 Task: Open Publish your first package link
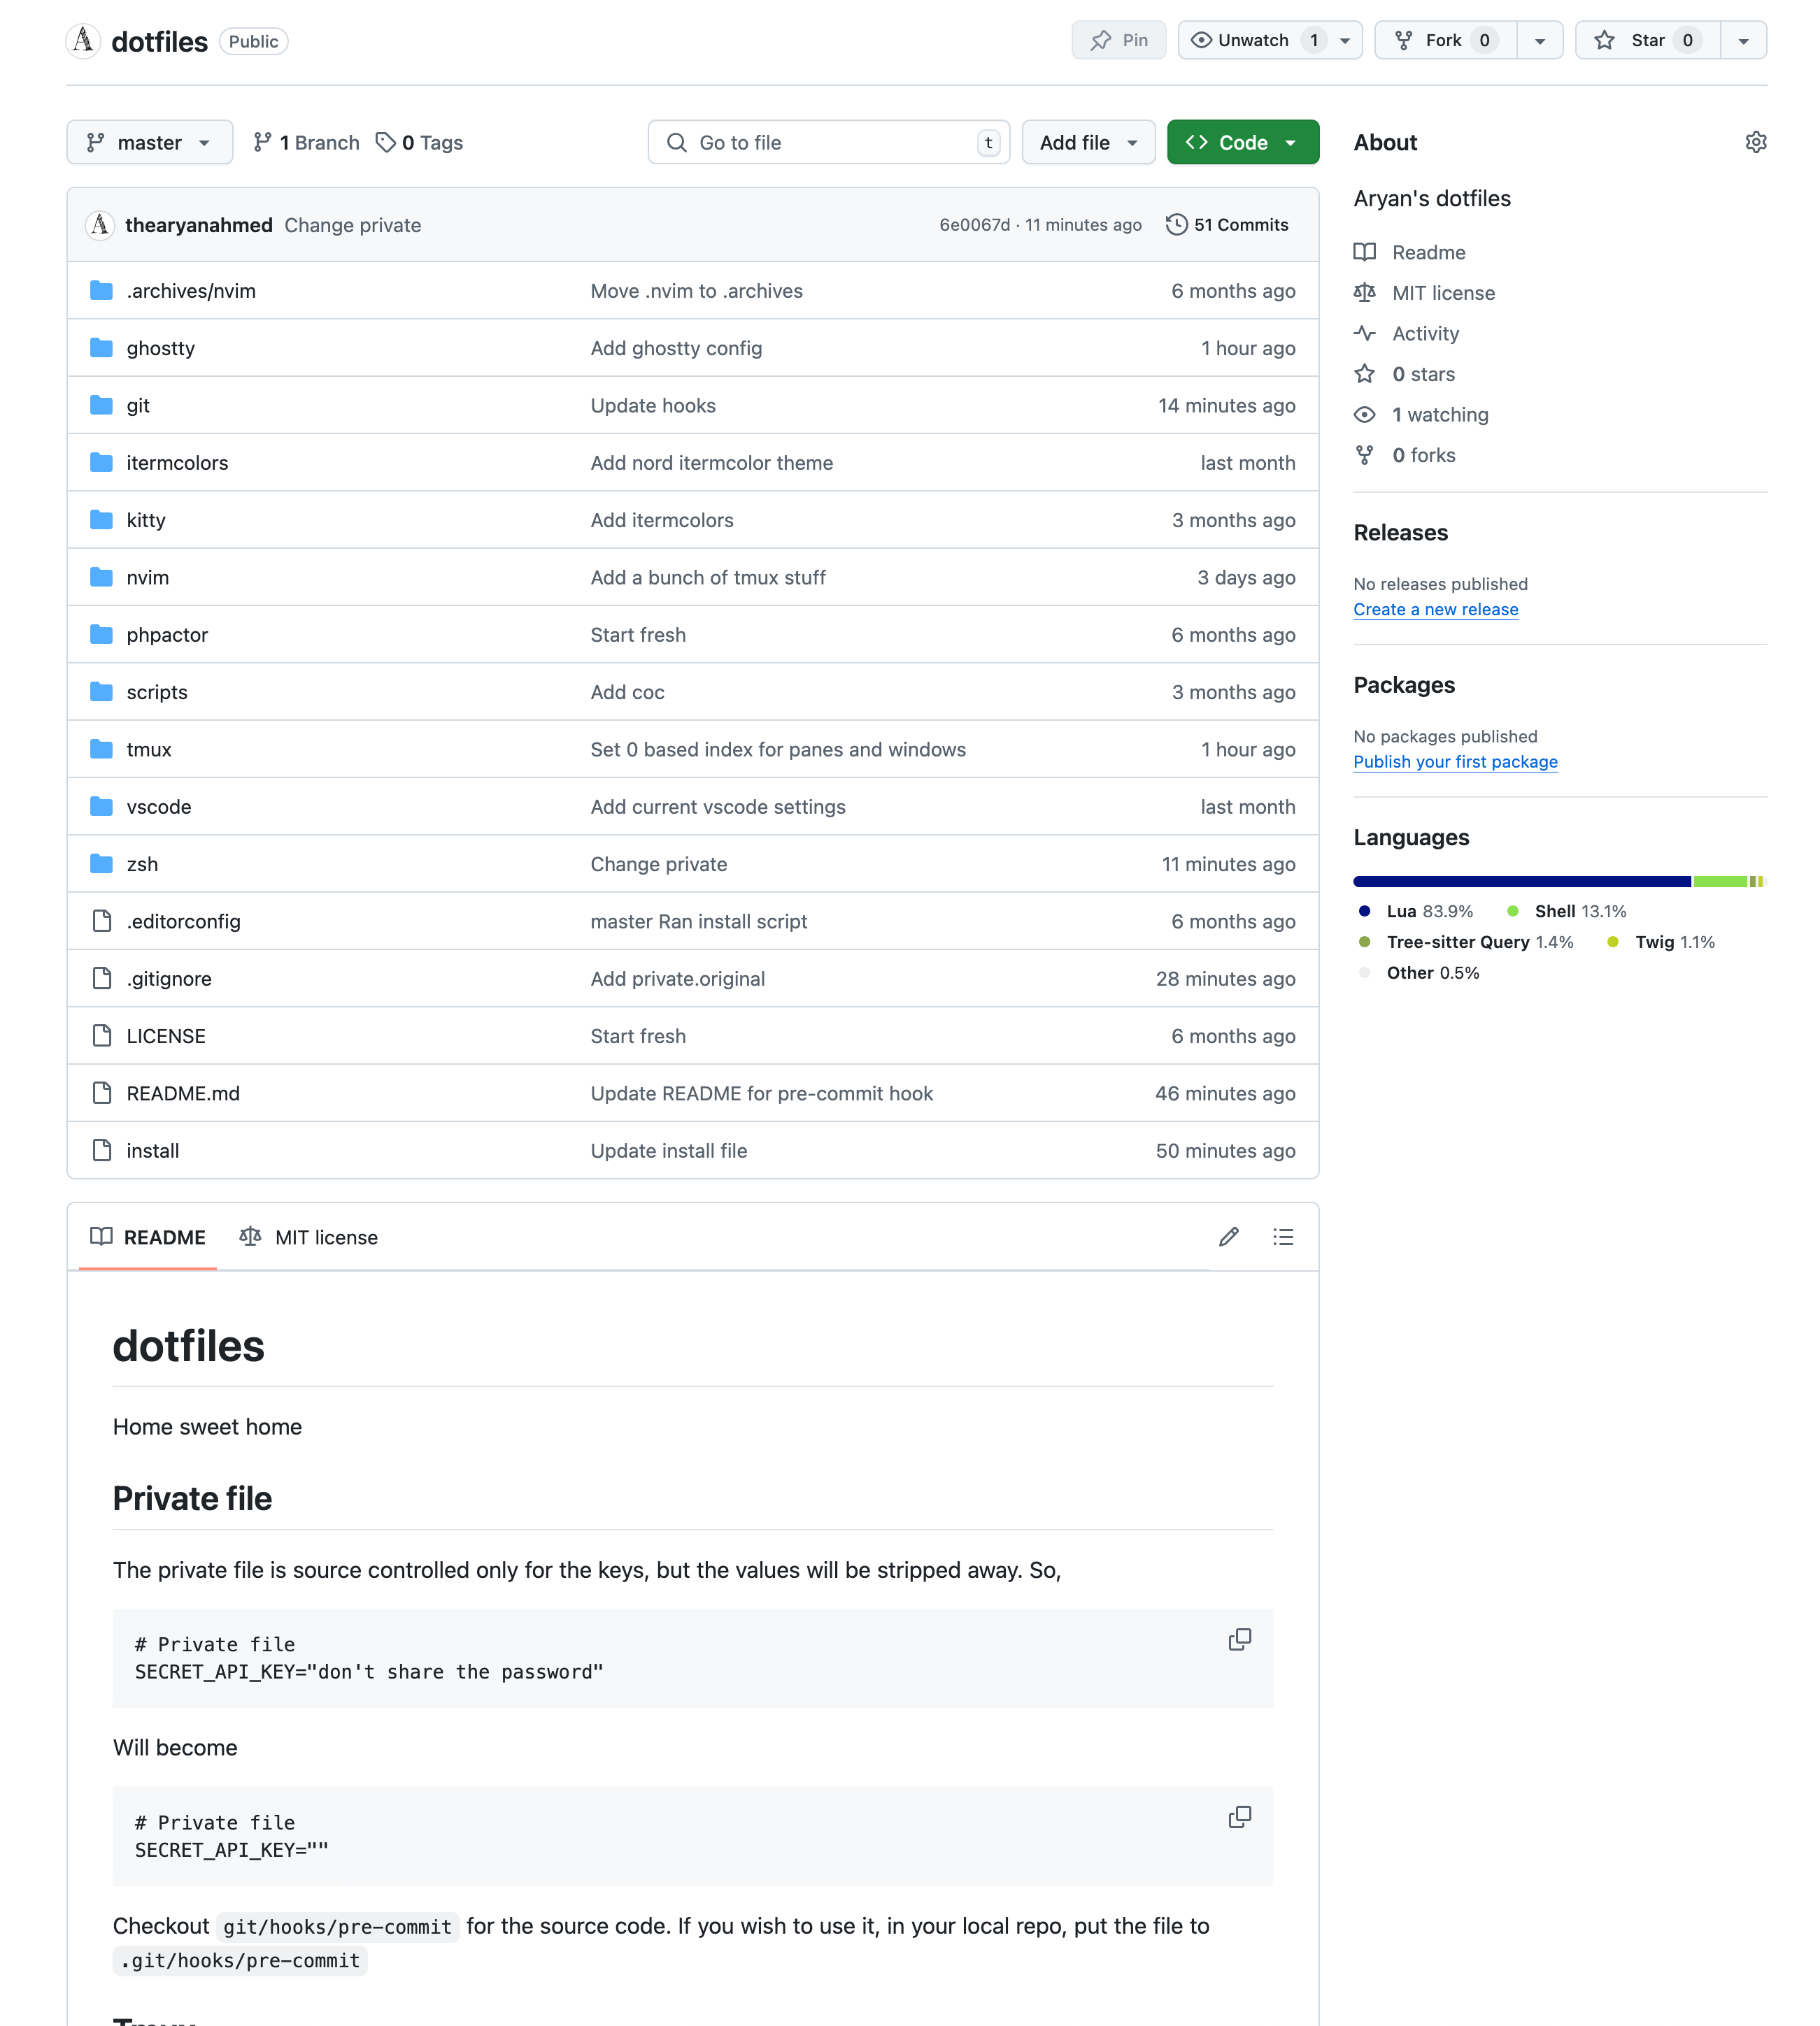click(1455, 761)
